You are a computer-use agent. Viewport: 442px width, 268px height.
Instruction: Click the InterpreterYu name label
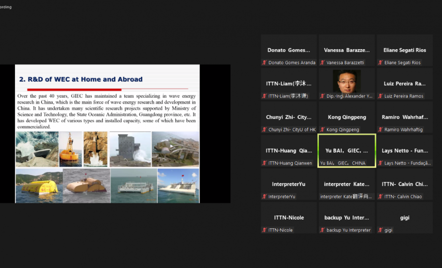(x=284, y=197)
